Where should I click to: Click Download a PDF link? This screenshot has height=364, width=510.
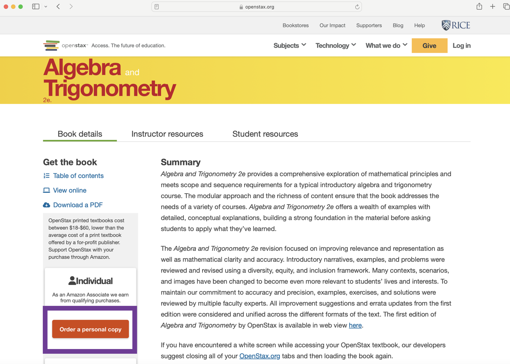pos(78,205)
